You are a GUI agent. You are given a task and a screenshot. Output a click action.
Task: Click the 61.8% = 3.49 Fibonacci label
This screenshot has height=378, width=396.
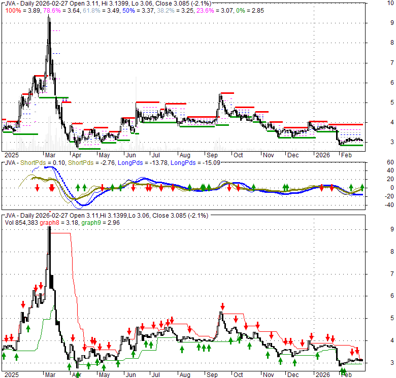pyautogui.click(x=101, y=11)
